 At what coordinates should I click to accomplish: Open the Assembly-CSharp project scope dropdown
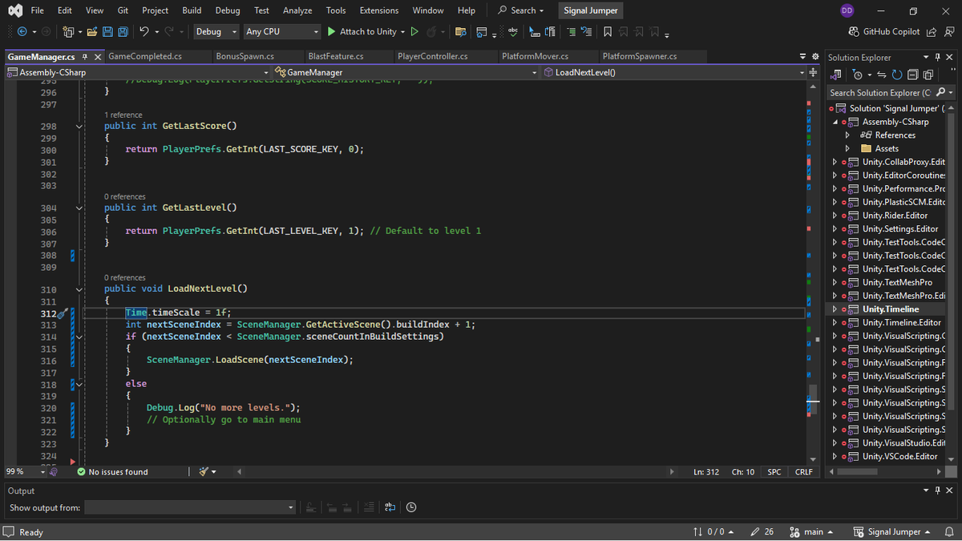click(139, 72)
